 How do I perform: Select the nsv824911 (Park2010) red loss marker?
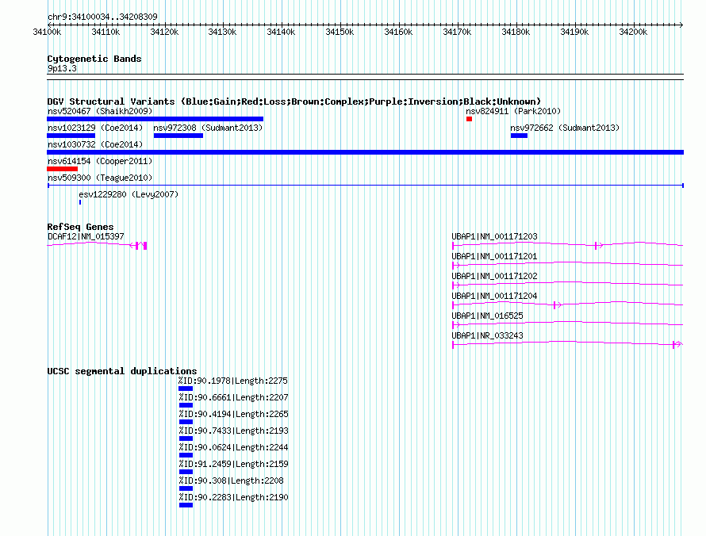point(469,119)
